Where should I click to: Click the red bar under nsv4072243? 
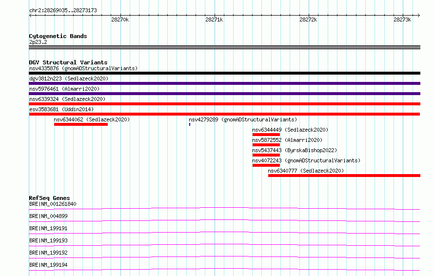(x=266, y=165)
